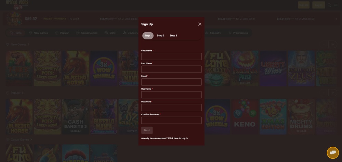
Task: Open Cash Bandits 3 game thumbnail
Action: [76, 117]
